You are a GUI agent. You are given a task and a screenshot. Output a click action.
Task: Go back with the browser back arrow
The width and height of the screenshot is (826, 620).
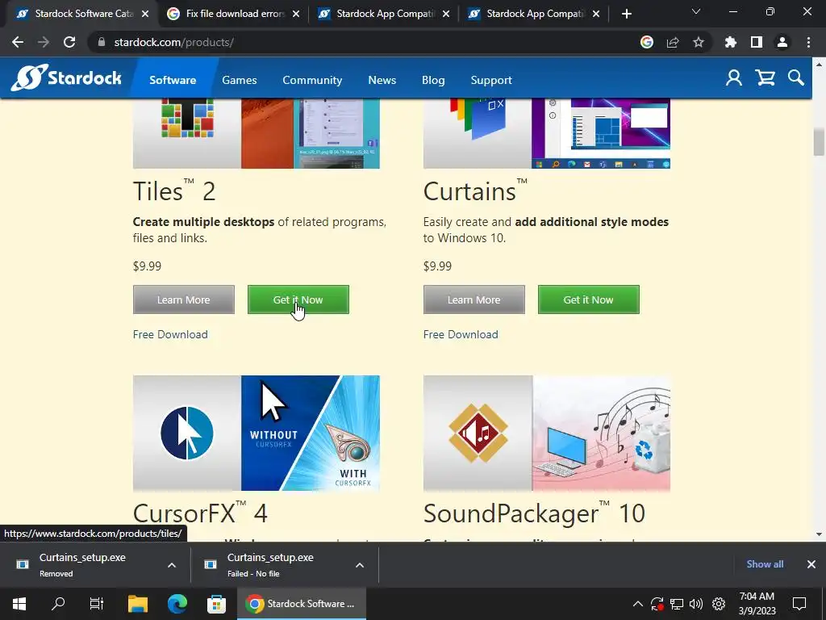pyautogui.click(x=18, y=42)
